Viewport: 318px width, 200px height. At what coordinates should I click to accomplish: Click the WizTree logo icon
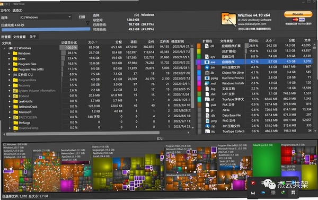click(228, 19)
